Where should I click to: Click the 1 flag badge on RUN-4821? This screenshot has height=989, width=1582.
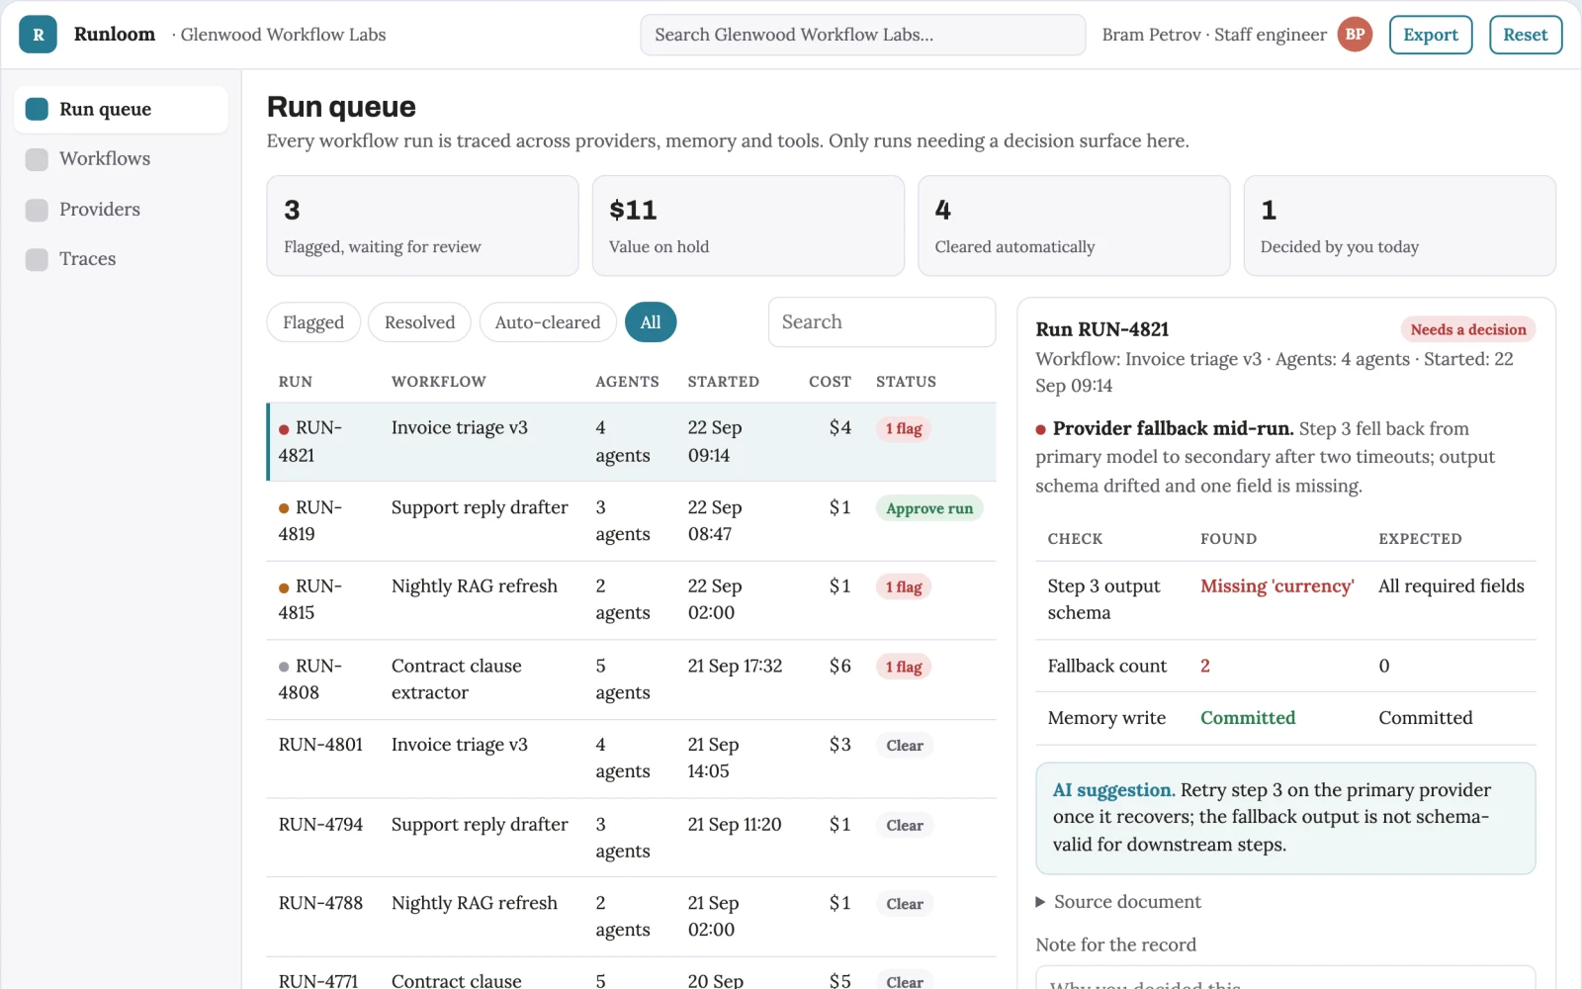tap(904, 429)
